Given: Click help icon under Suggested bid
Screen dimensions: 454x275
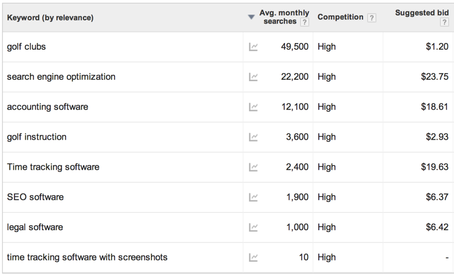Looking at the screenshot, I should [x=444, y=22].
